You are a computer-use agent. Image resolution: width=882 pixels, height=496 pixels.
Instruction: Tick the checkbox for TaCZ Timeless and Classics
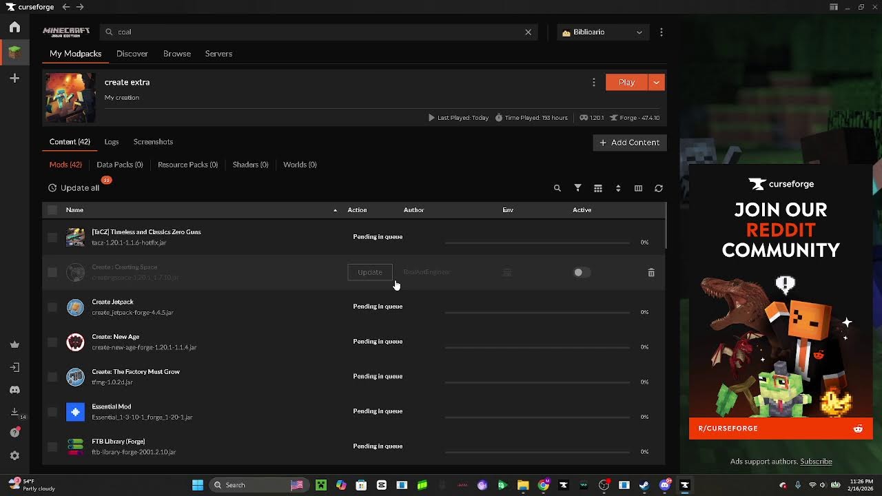pos(52,238)
